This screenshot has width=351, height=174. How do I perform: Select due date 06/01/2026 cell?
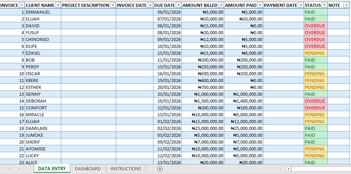(167, 12)
